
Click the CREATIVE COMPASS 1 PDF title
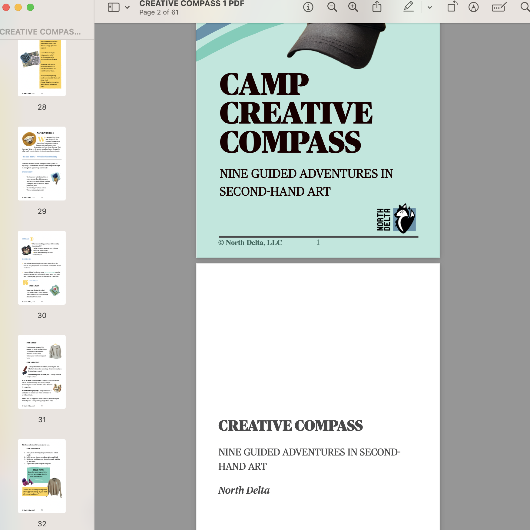(192, 4)
